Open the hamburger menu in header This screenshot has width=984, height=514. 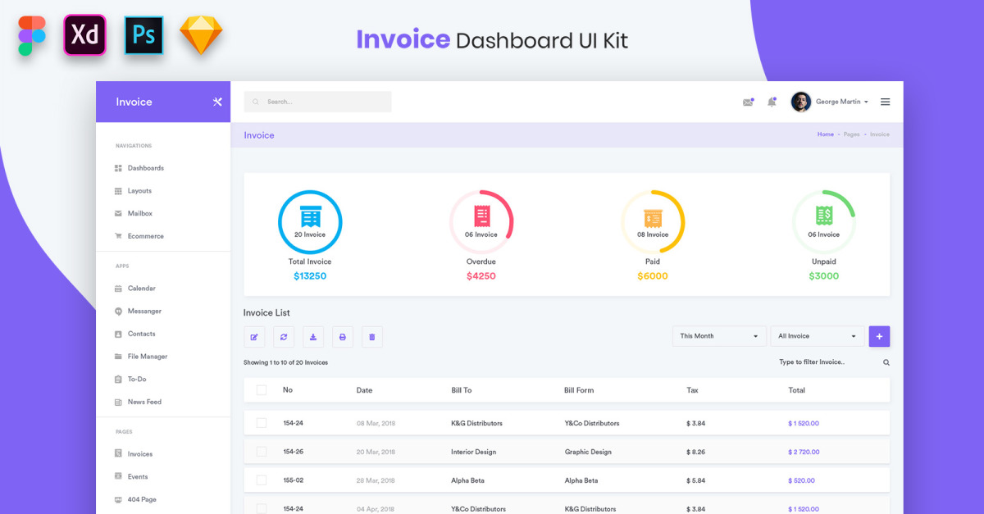pyautogui.click(x=886, y=102)
